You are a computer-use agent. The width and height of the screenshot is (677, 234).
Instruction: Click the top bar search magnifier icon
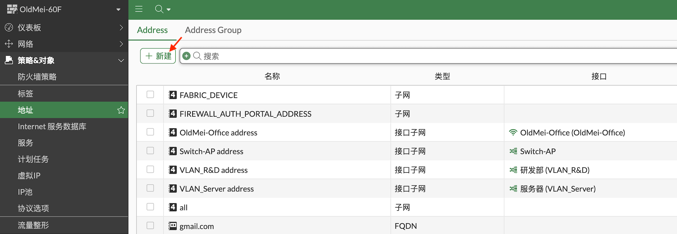point(159,9)
